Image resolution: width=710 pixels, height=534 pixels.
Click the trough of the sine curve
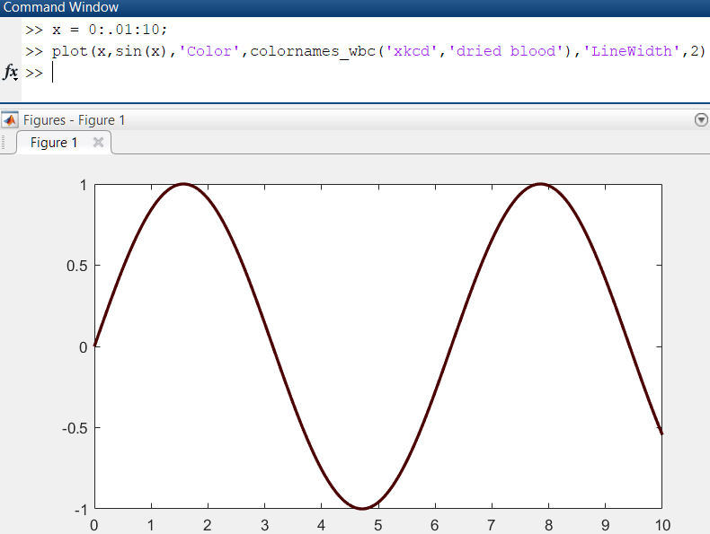coord(361,509)
